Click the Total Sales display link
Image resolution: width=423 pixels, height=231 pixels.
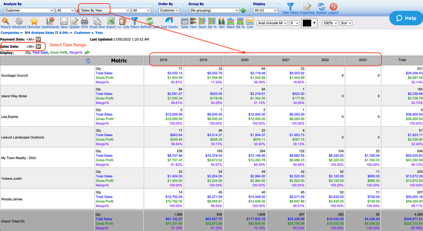[x=41, y=53]
